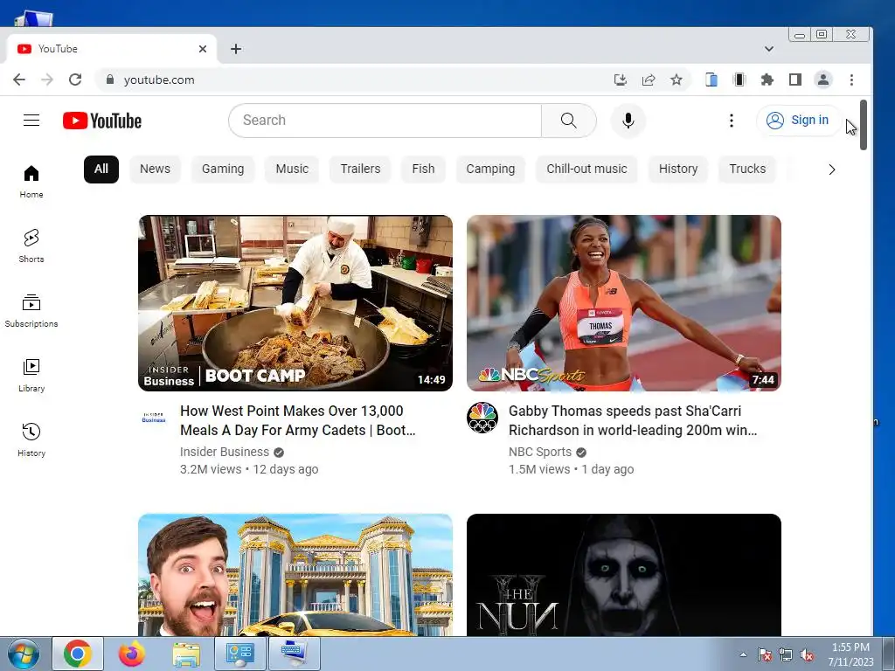The height and width of the screenshot is (671, 895).
Task: Click the page vertical scrollbar thumb
Action: click(x=863, y=125)
